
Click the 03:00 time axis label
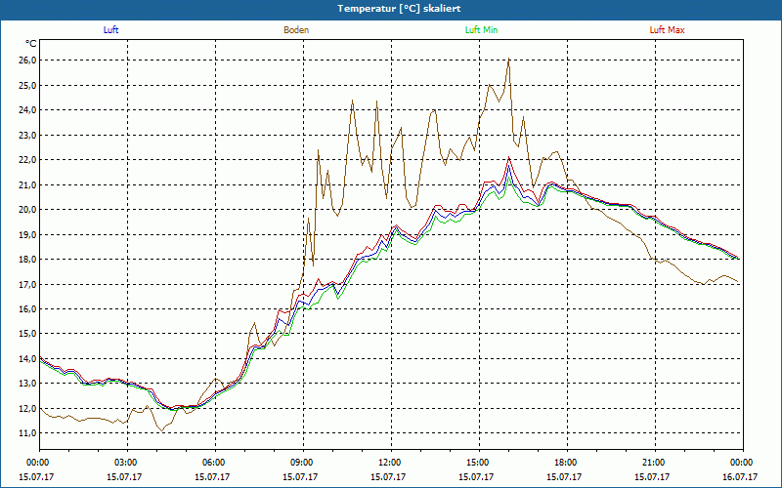pos(127,463)
